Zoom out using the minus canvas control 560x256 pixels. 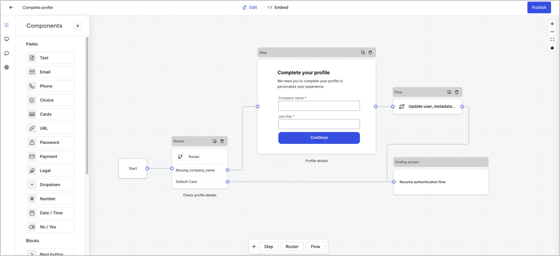point(552,32)
